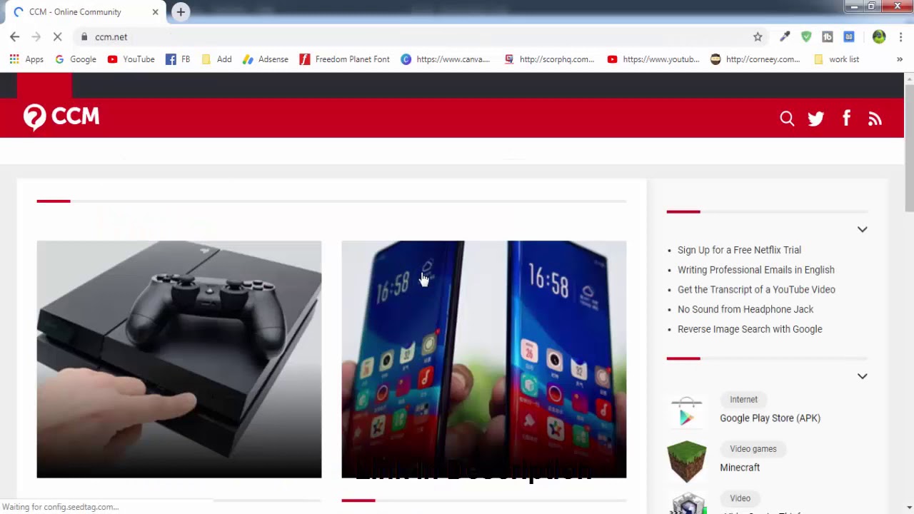Image resolution: width=914 pixels, height=514 pixels.
Task: Open the CCM Twitter page icon
Action: tap(816, 119)
